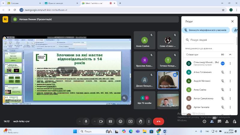Raise hand in the meeting
The height and width of the screenshot is (135, 240).
[140, 121]
